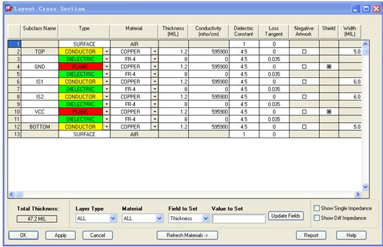Open Material dropdown for TOP row 2
The height and width of the screenshot is (247, 383).
coord(155,52)
